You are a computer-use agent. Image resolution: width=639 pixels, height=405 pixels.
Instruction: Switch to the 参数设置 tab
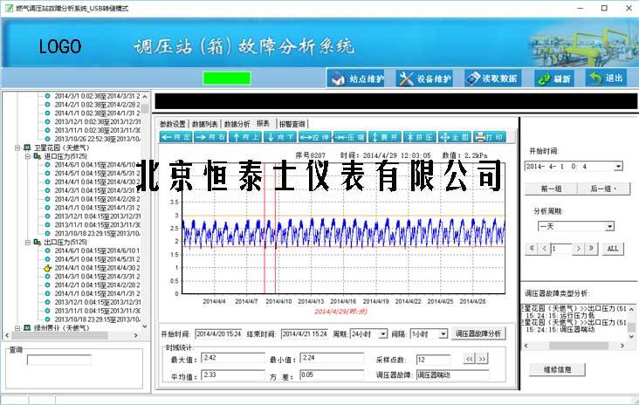(172, 124)
